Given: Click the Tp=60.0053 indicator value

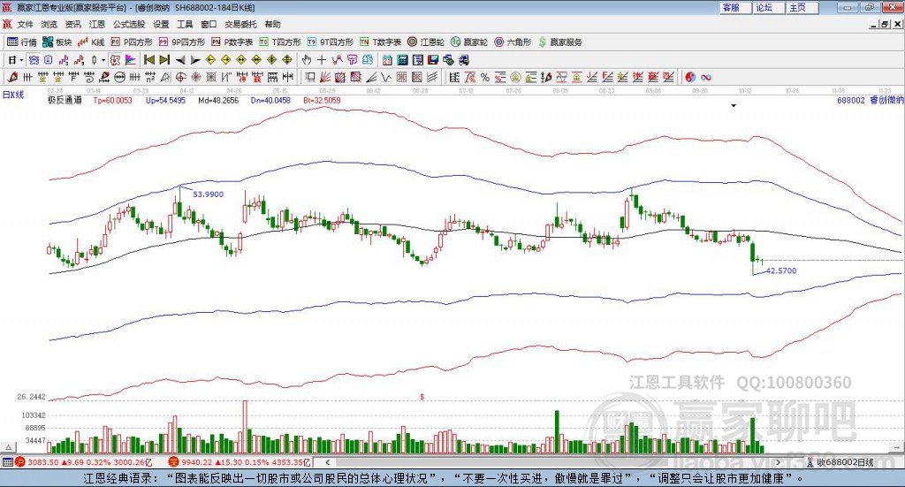Looking at the screenshot, I should pyautogui.click(x=112, y=100).
